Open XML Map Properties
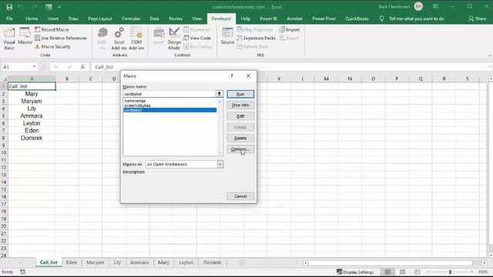This screenshot has height=277, width=493. point(255,29)
